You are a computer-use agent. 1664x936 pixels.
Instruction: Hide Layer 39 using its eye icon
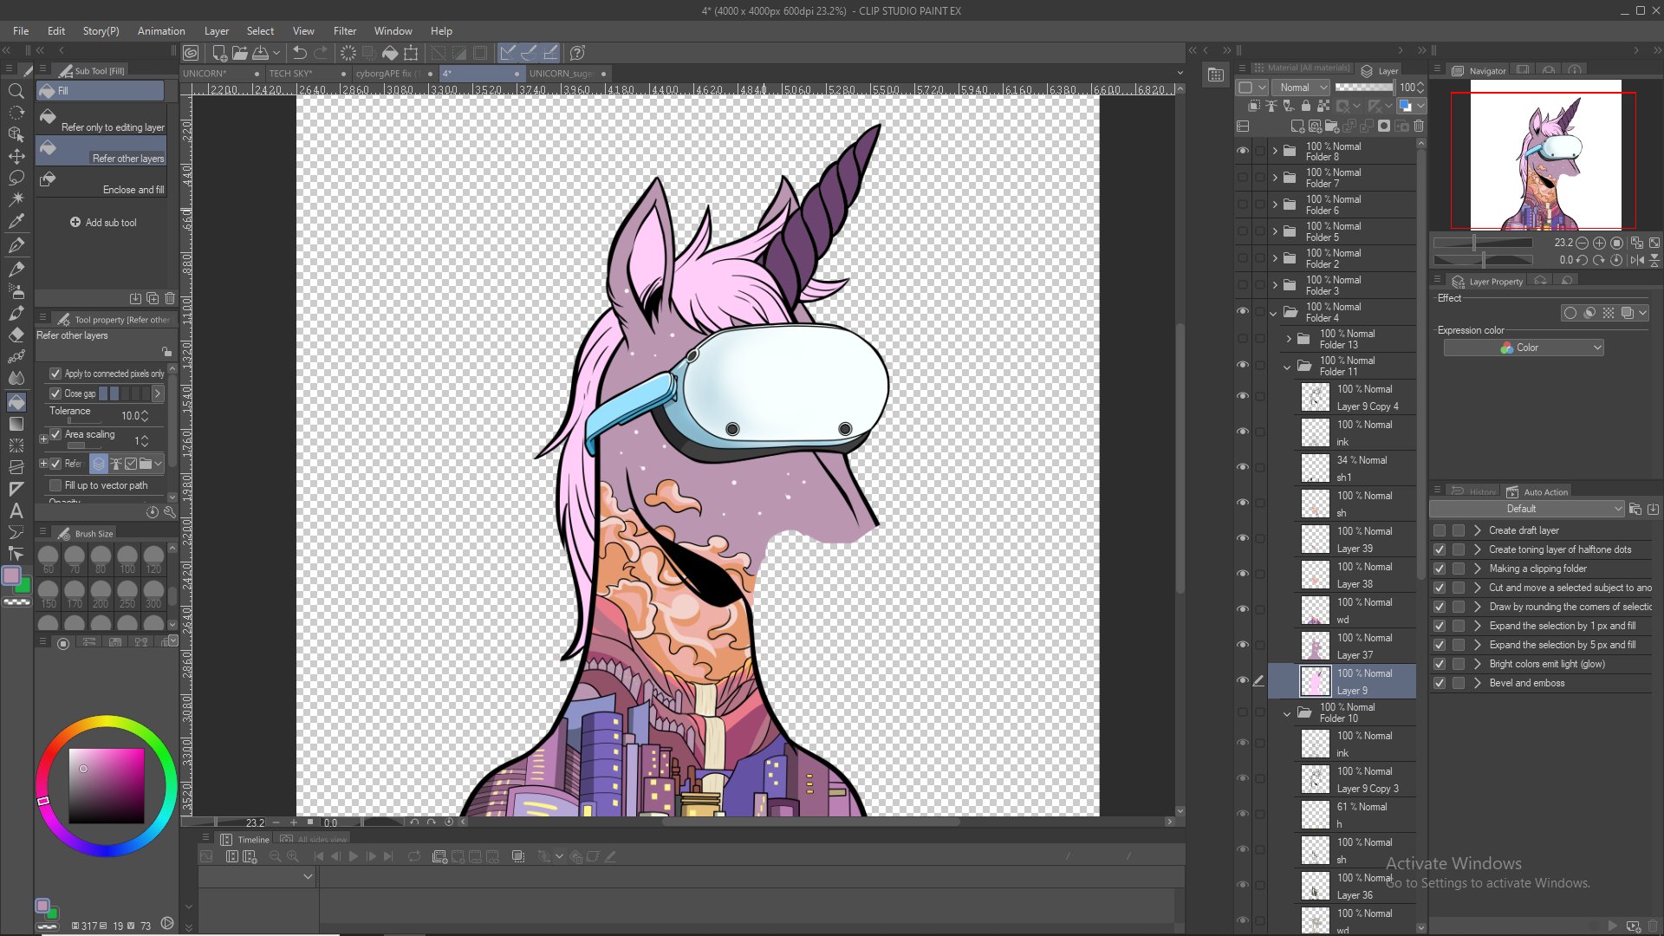click(1242, 538)
